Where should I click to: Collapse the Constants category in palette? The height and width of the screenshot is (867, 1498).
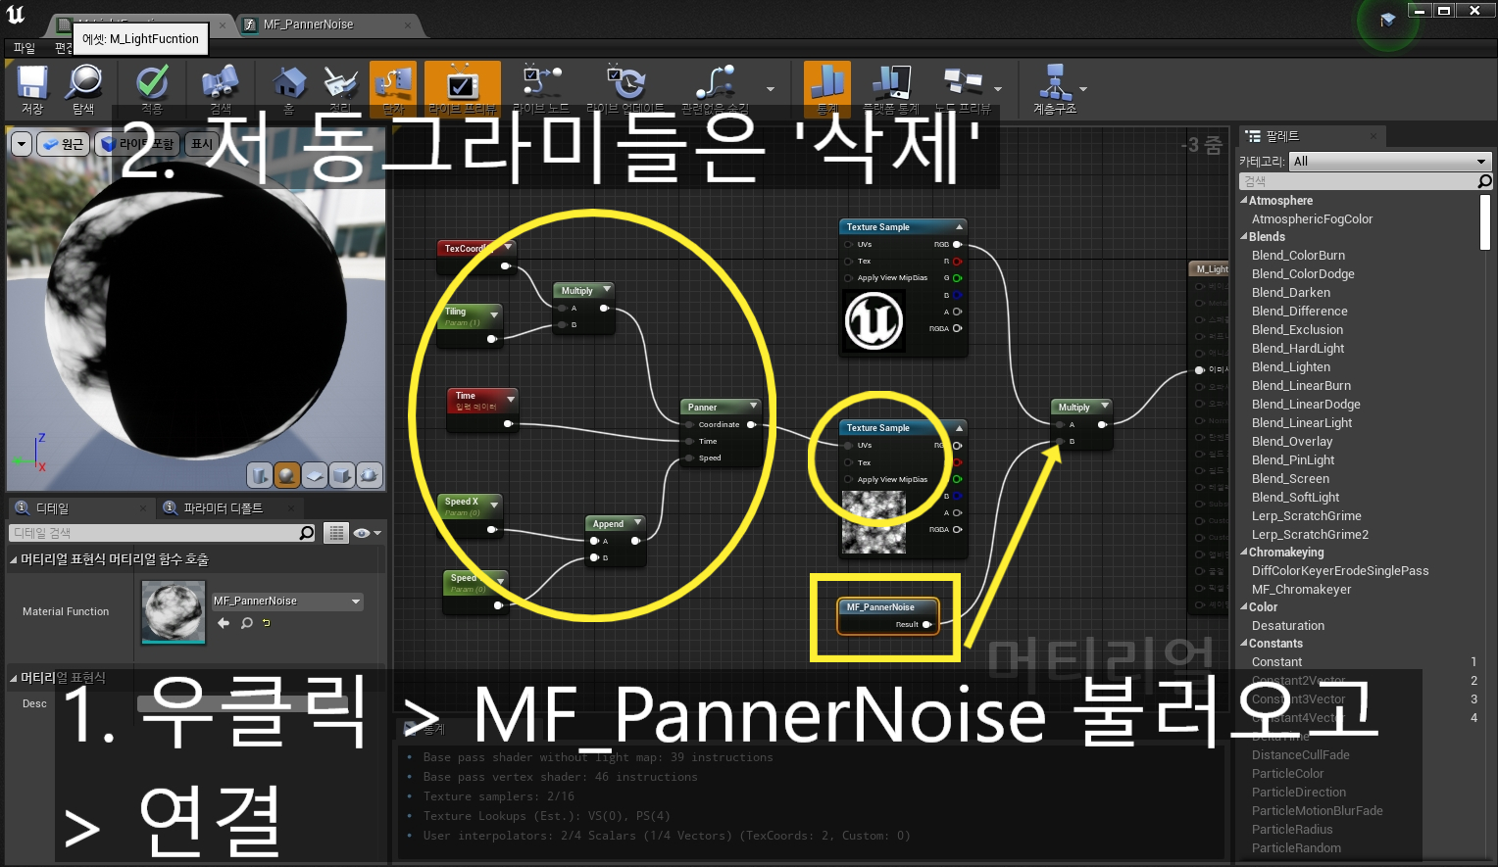(x=1243, y=644)
